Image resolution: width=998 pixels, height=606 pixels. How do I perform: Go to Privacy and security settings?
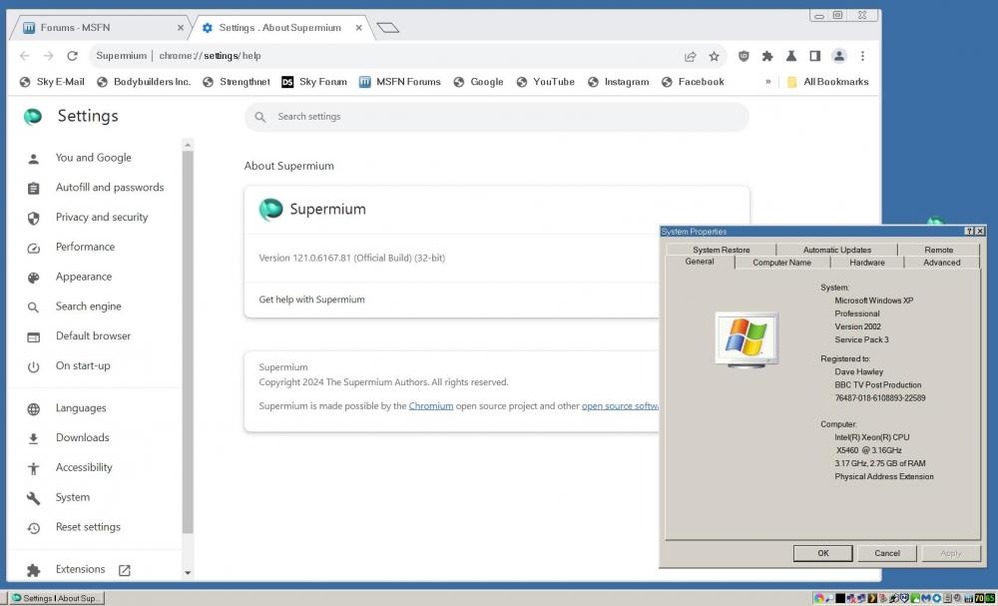(101, 217)
